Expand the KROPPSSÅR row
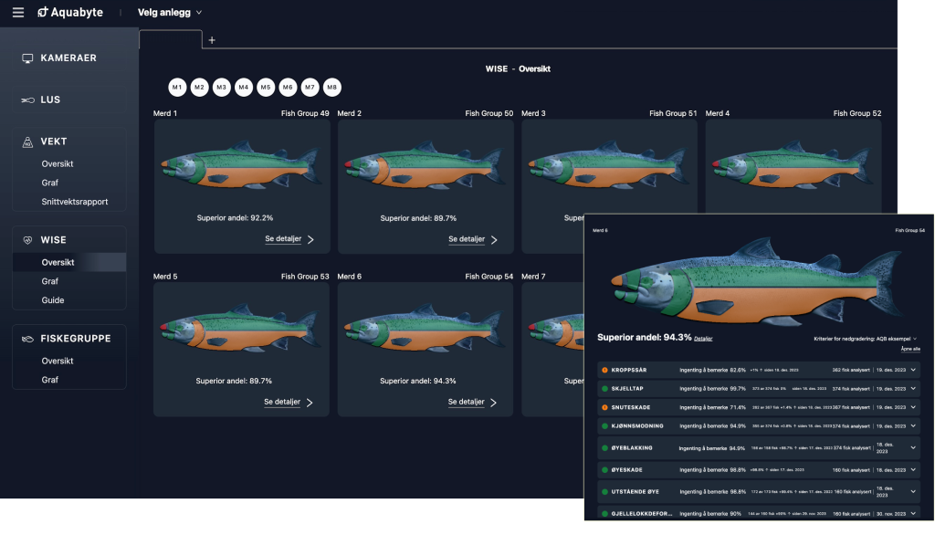935x535 pixels. coord(912,370)
